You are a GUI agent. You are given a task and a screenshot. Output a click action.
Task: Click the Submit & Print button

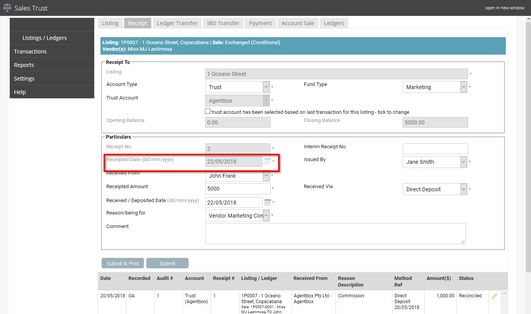pyautogui.click(x=123, y=263)
